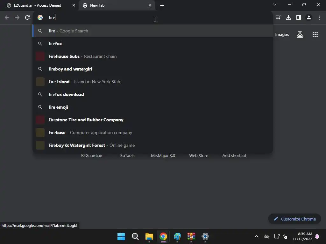Image resolution: width=326 pixels, height=244 pixels.
Task: Click the Firehouse Subs thumbnail image
Action: [40, 56]
